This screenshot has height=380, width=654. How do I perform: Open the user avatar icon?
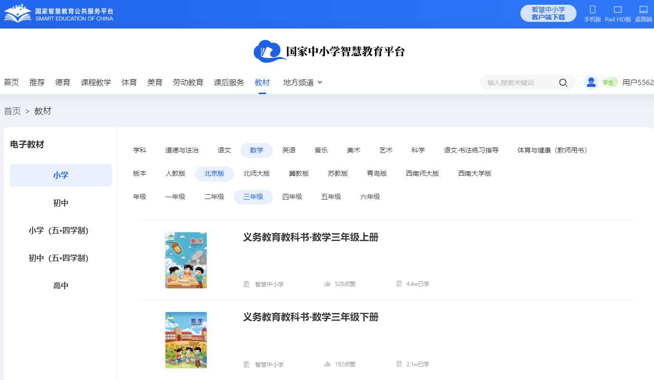591,82
